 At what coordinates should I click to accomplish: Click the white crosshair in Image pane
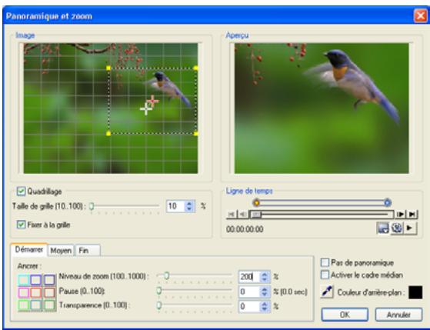tap(145, 109)
